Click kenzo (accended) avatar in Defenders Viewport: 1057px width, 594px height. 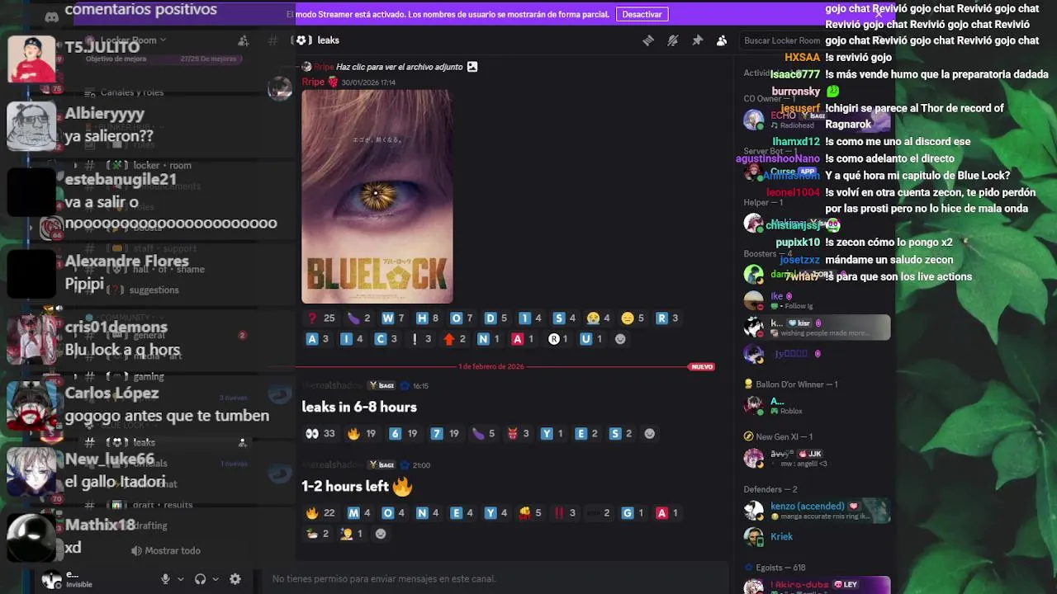[753, 511]
